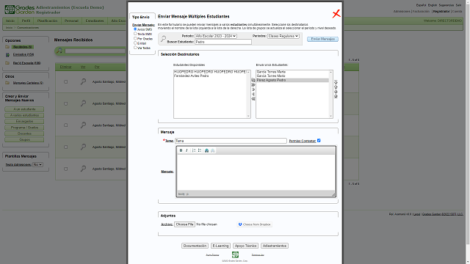This screenshot has width=470, height=264.
Task: Open Estudiantes menu on background page
Action: (x=95, y=21)
